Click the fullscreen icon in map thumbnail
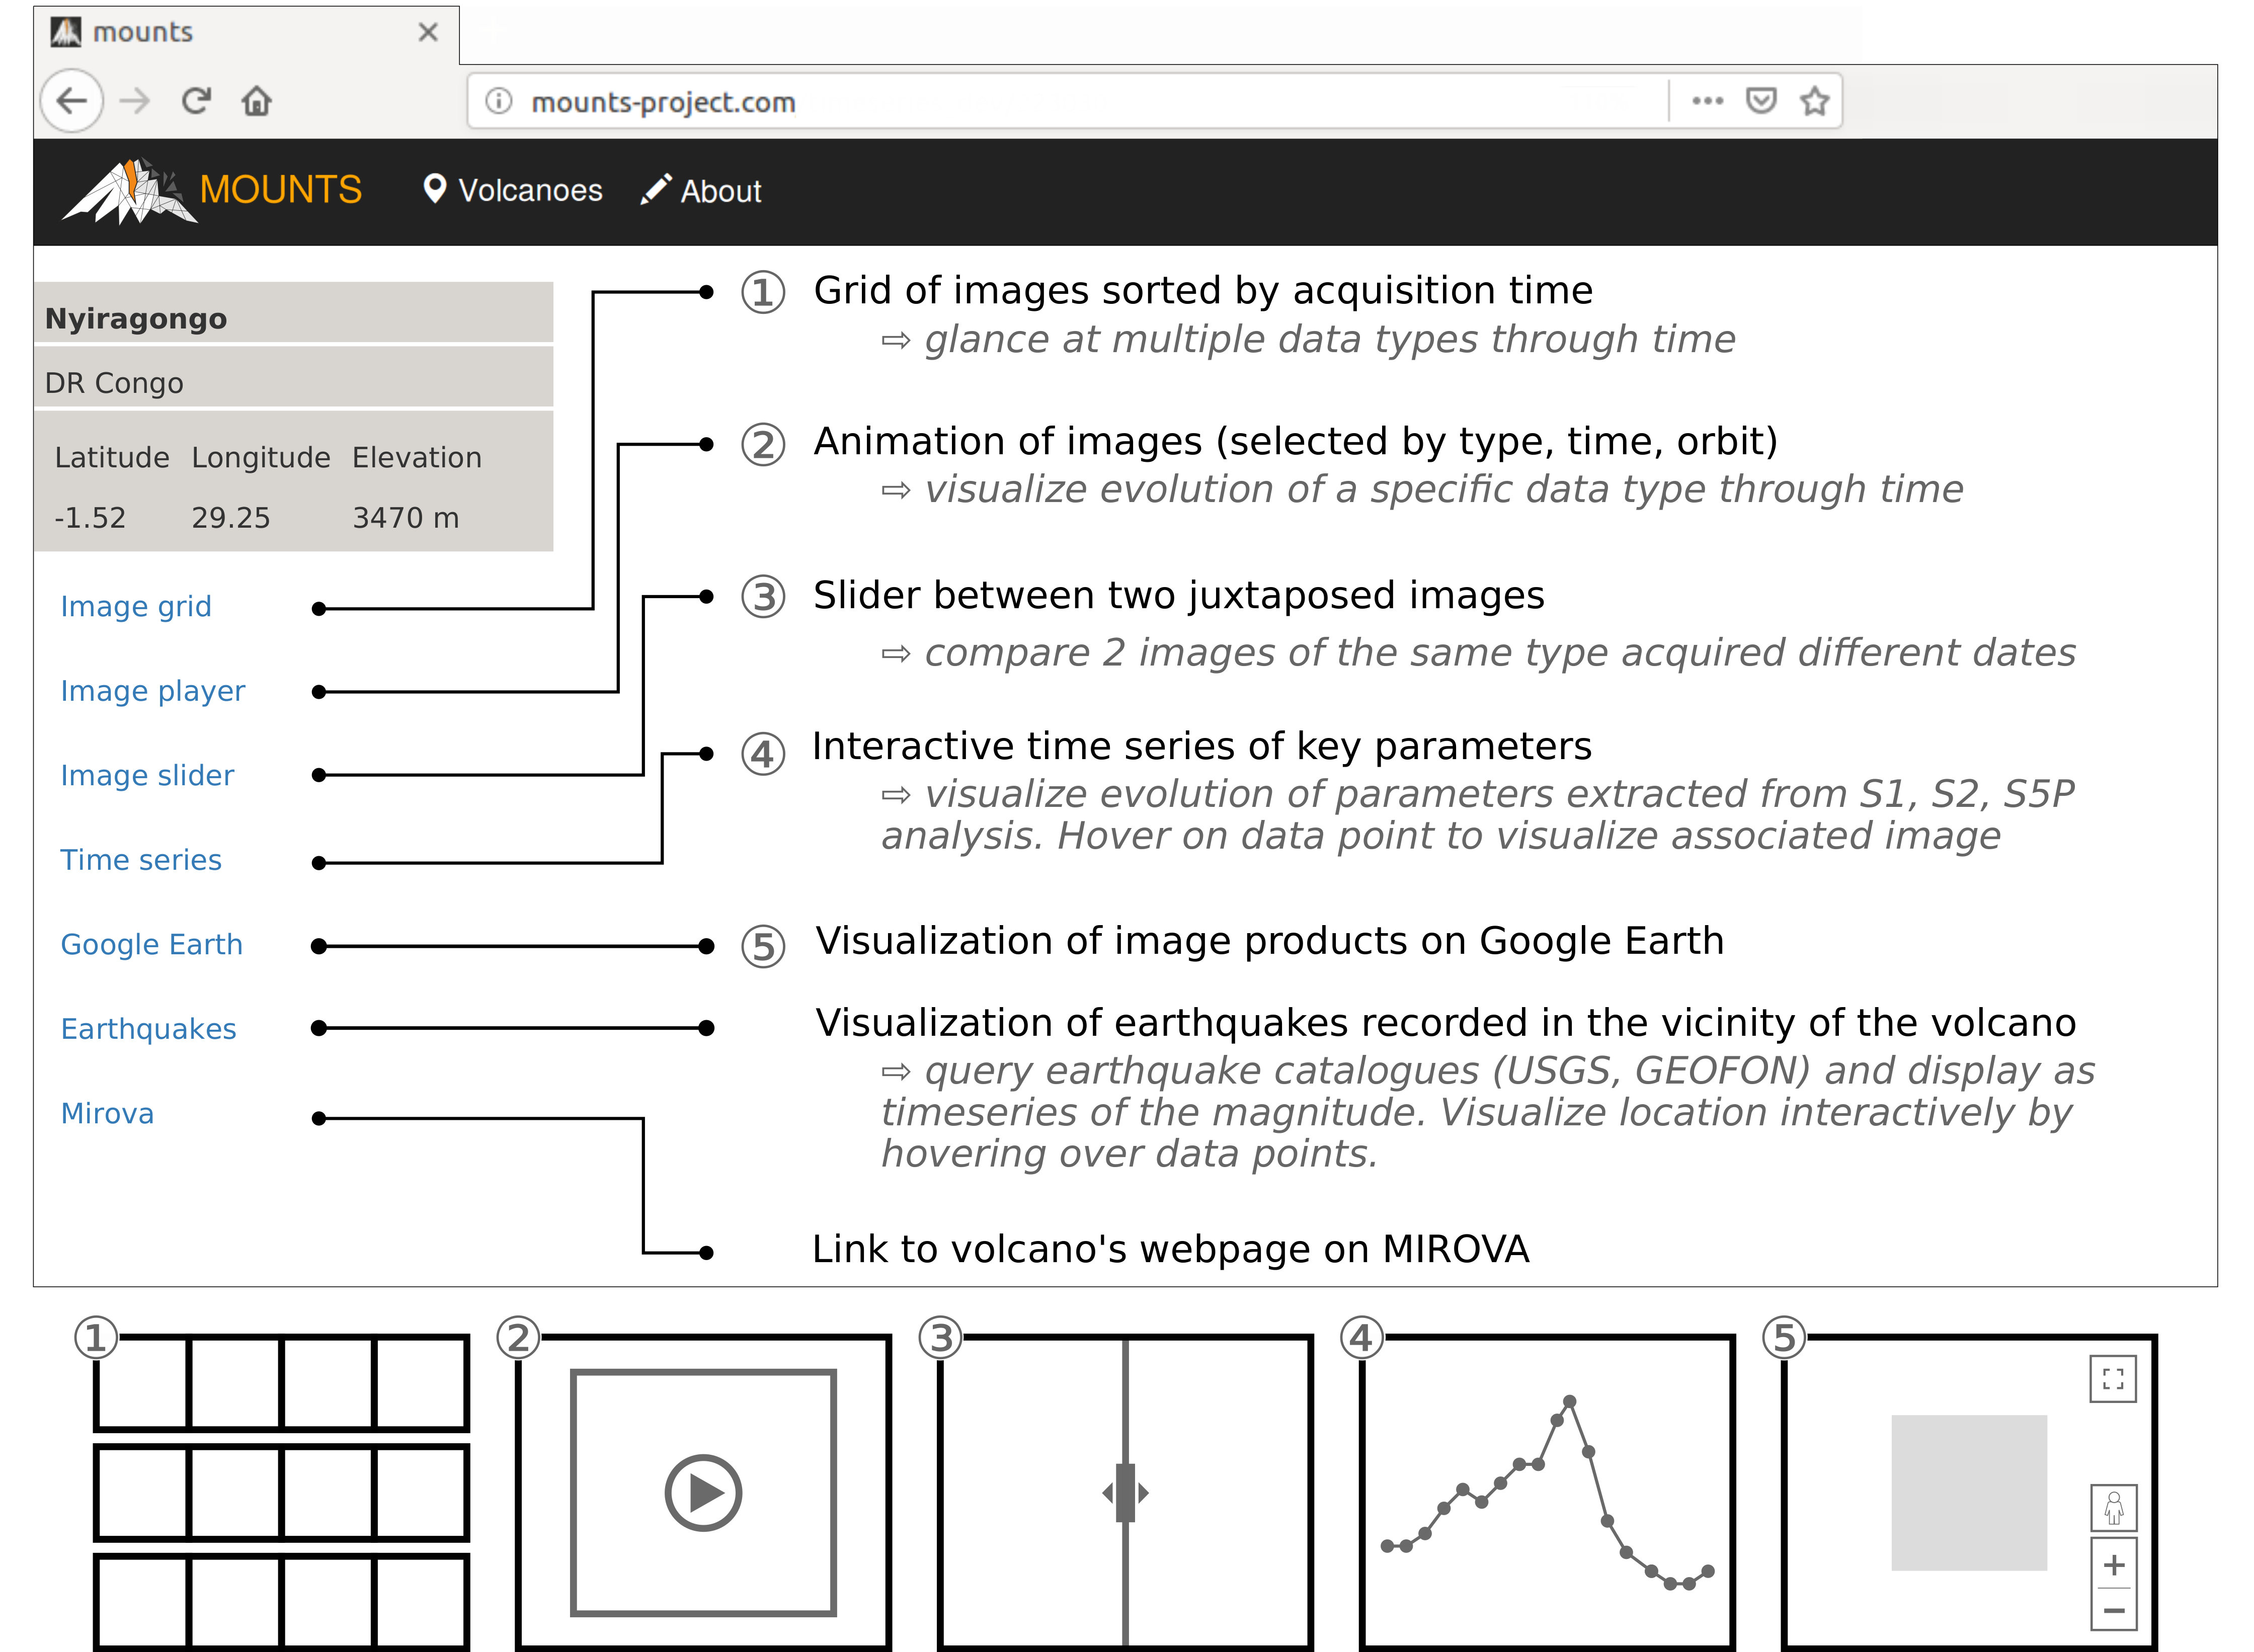This screenshot has width=2254, height=1652. [2112, 1379]
